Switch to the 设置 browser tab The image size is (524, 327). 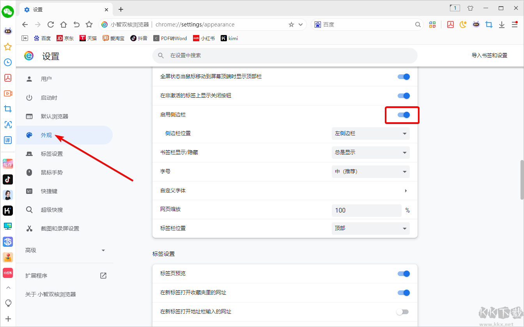tap(58, 9)
